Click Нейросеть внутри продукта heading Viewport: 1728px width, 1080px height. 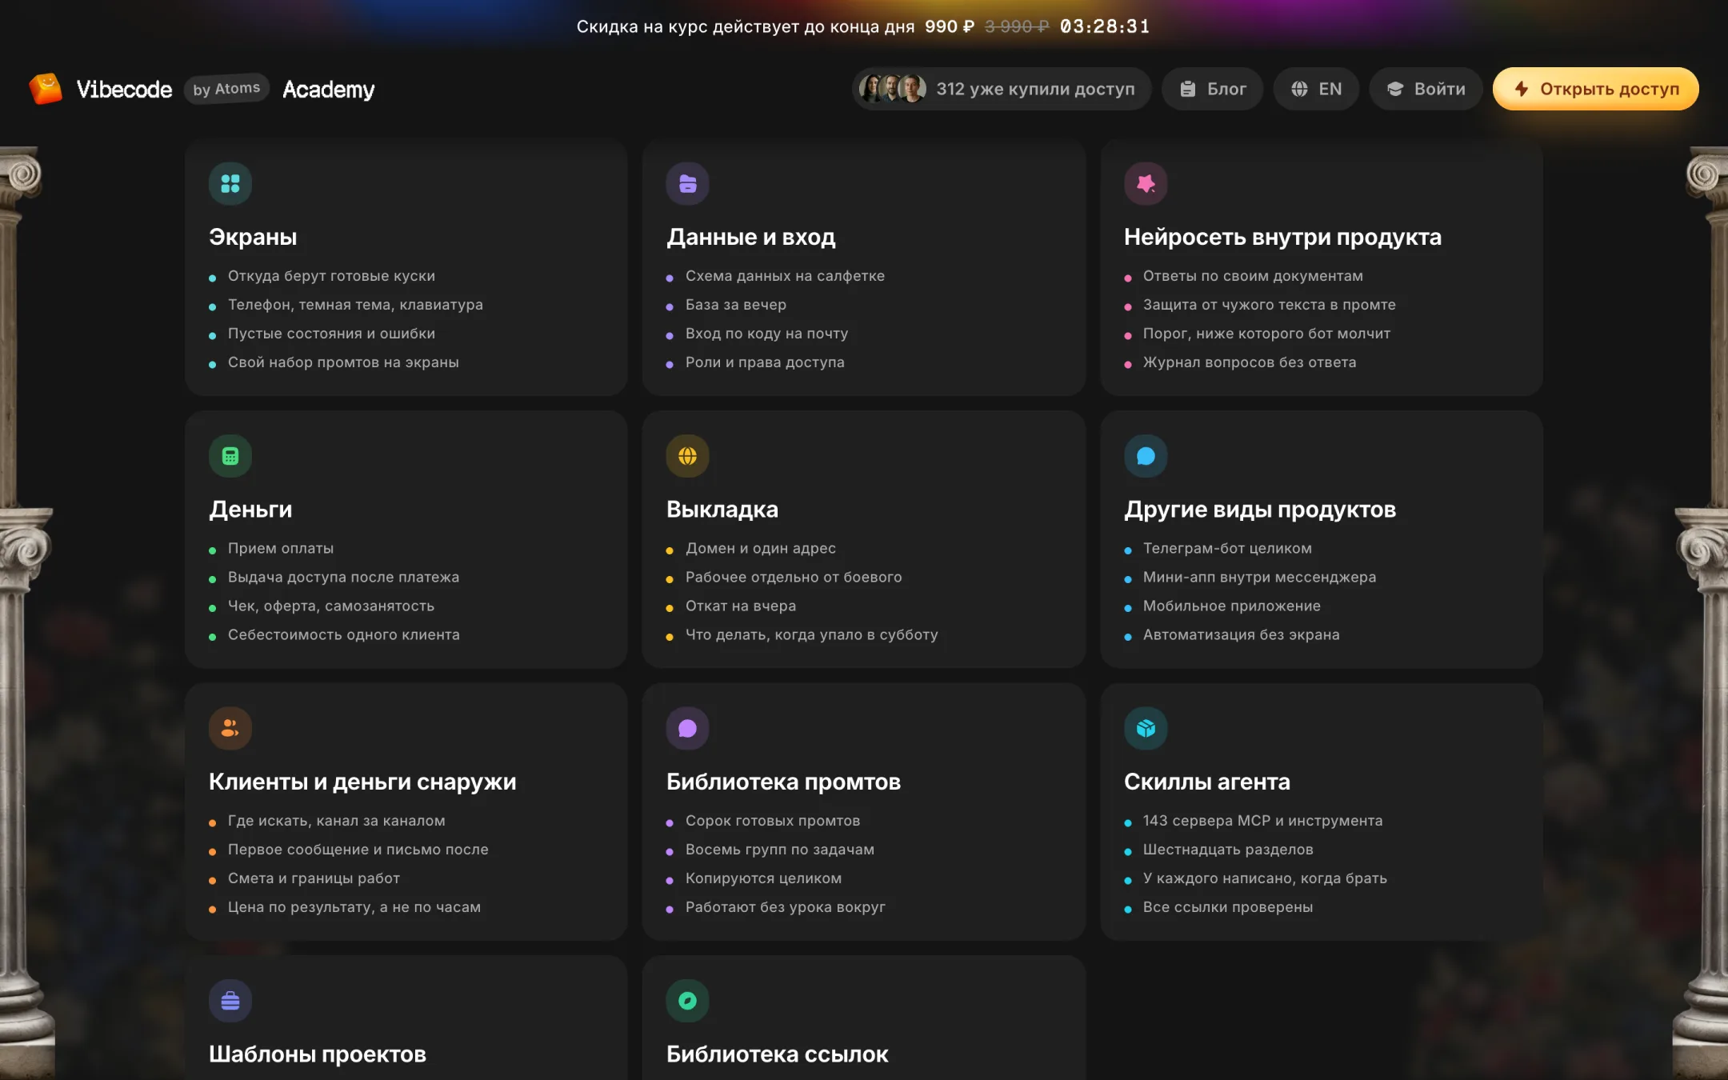tap(1282, 237)
